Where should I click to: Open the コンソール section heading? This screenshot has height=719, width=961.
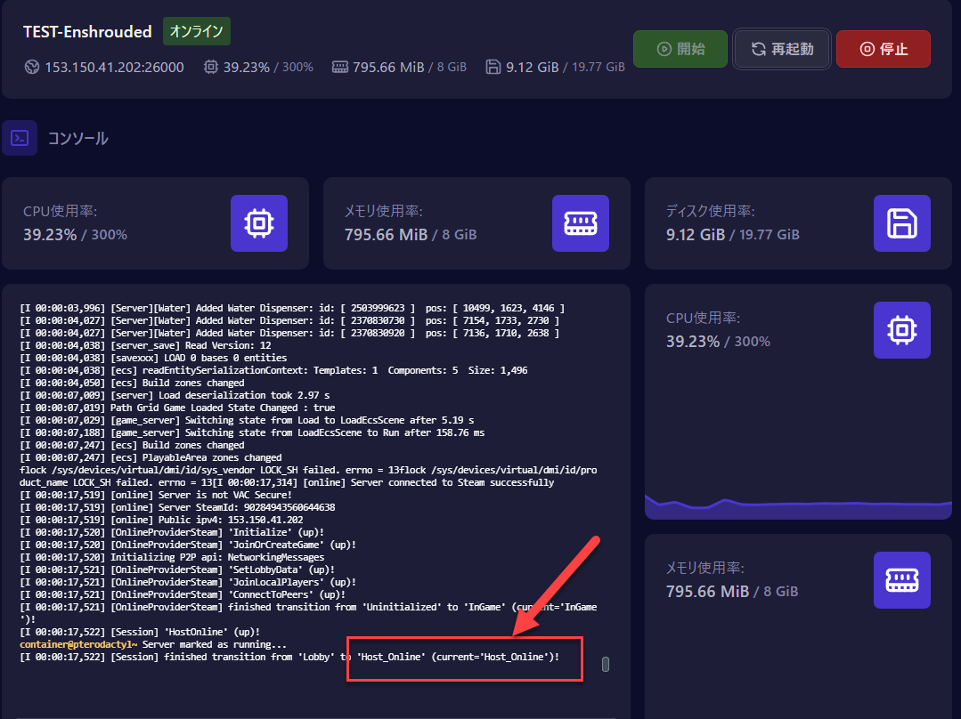click(x=77, y=138)
